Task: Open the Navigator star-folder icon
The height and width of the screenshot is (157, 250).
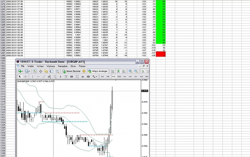Action: [46, 71]
